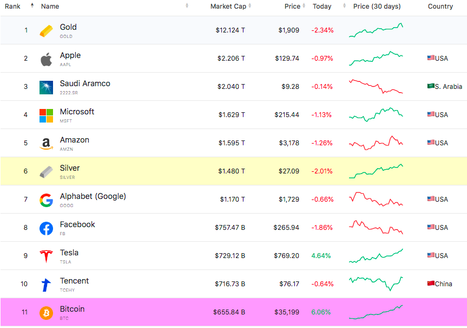
Task: Click the Price (30 days) header
Action: [x=377, y=7]
